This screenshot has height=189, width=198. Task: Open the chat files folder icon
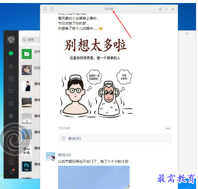11,91
